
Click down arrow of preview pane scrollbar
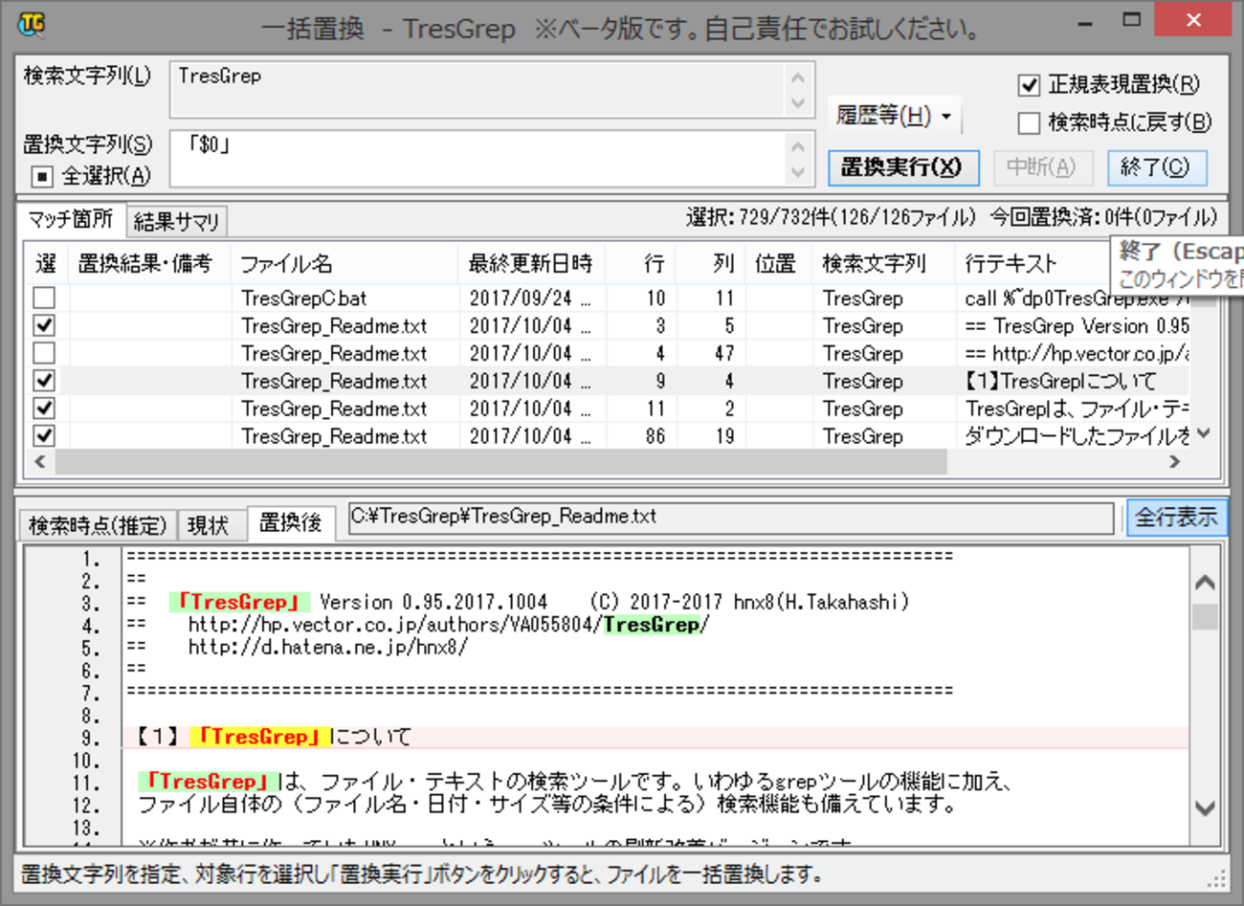coord(1205,808)
